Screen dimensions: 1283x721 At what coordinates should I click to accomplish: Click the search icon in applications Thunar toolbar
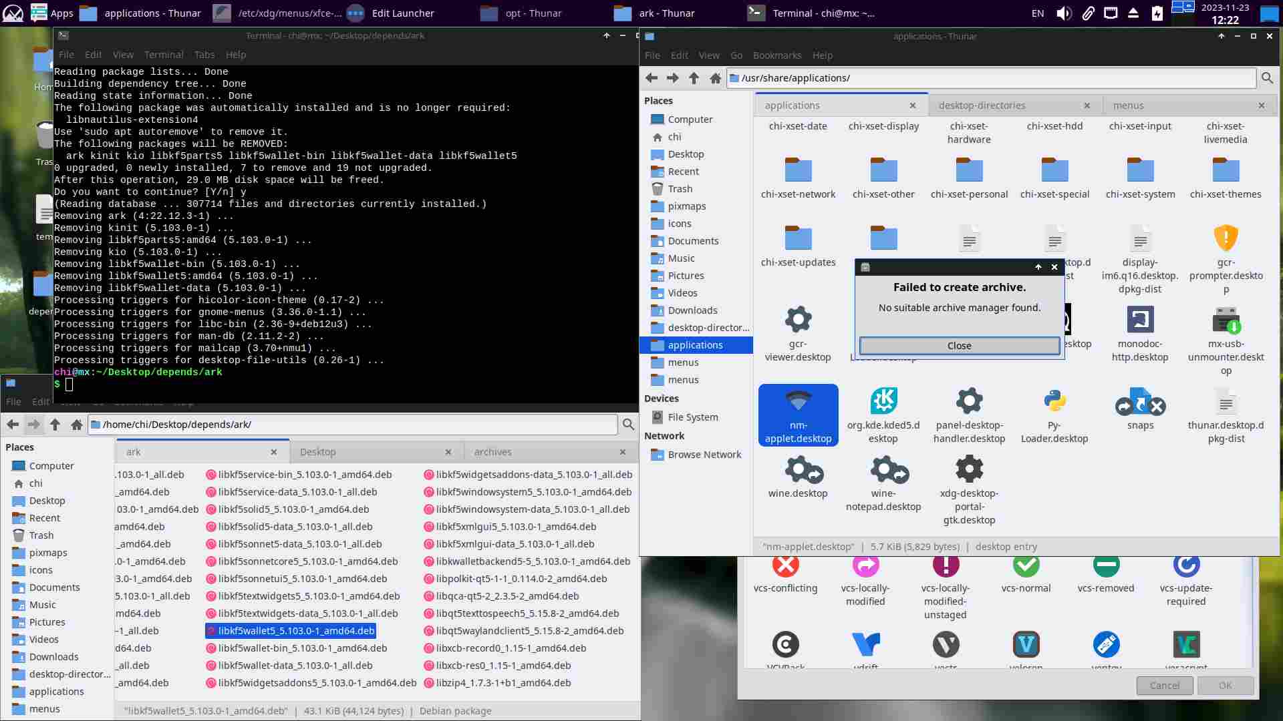pos(1267,78)
